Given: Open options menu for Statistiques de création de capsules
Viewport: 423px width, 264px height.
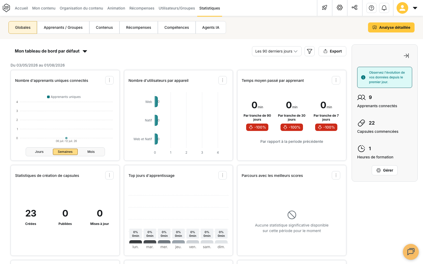Looking at the screenshot, I should [x=109, y=175].
